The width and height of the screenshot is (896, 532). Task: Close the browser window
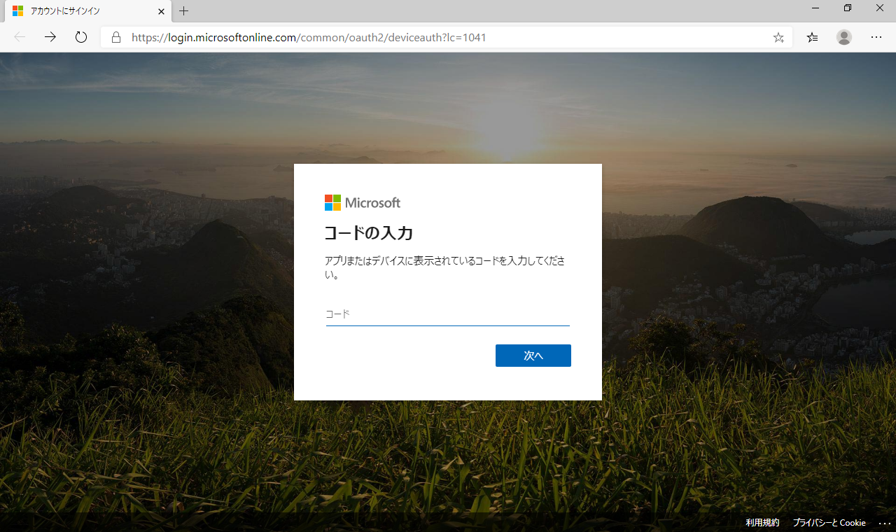[x=880, y=8]
